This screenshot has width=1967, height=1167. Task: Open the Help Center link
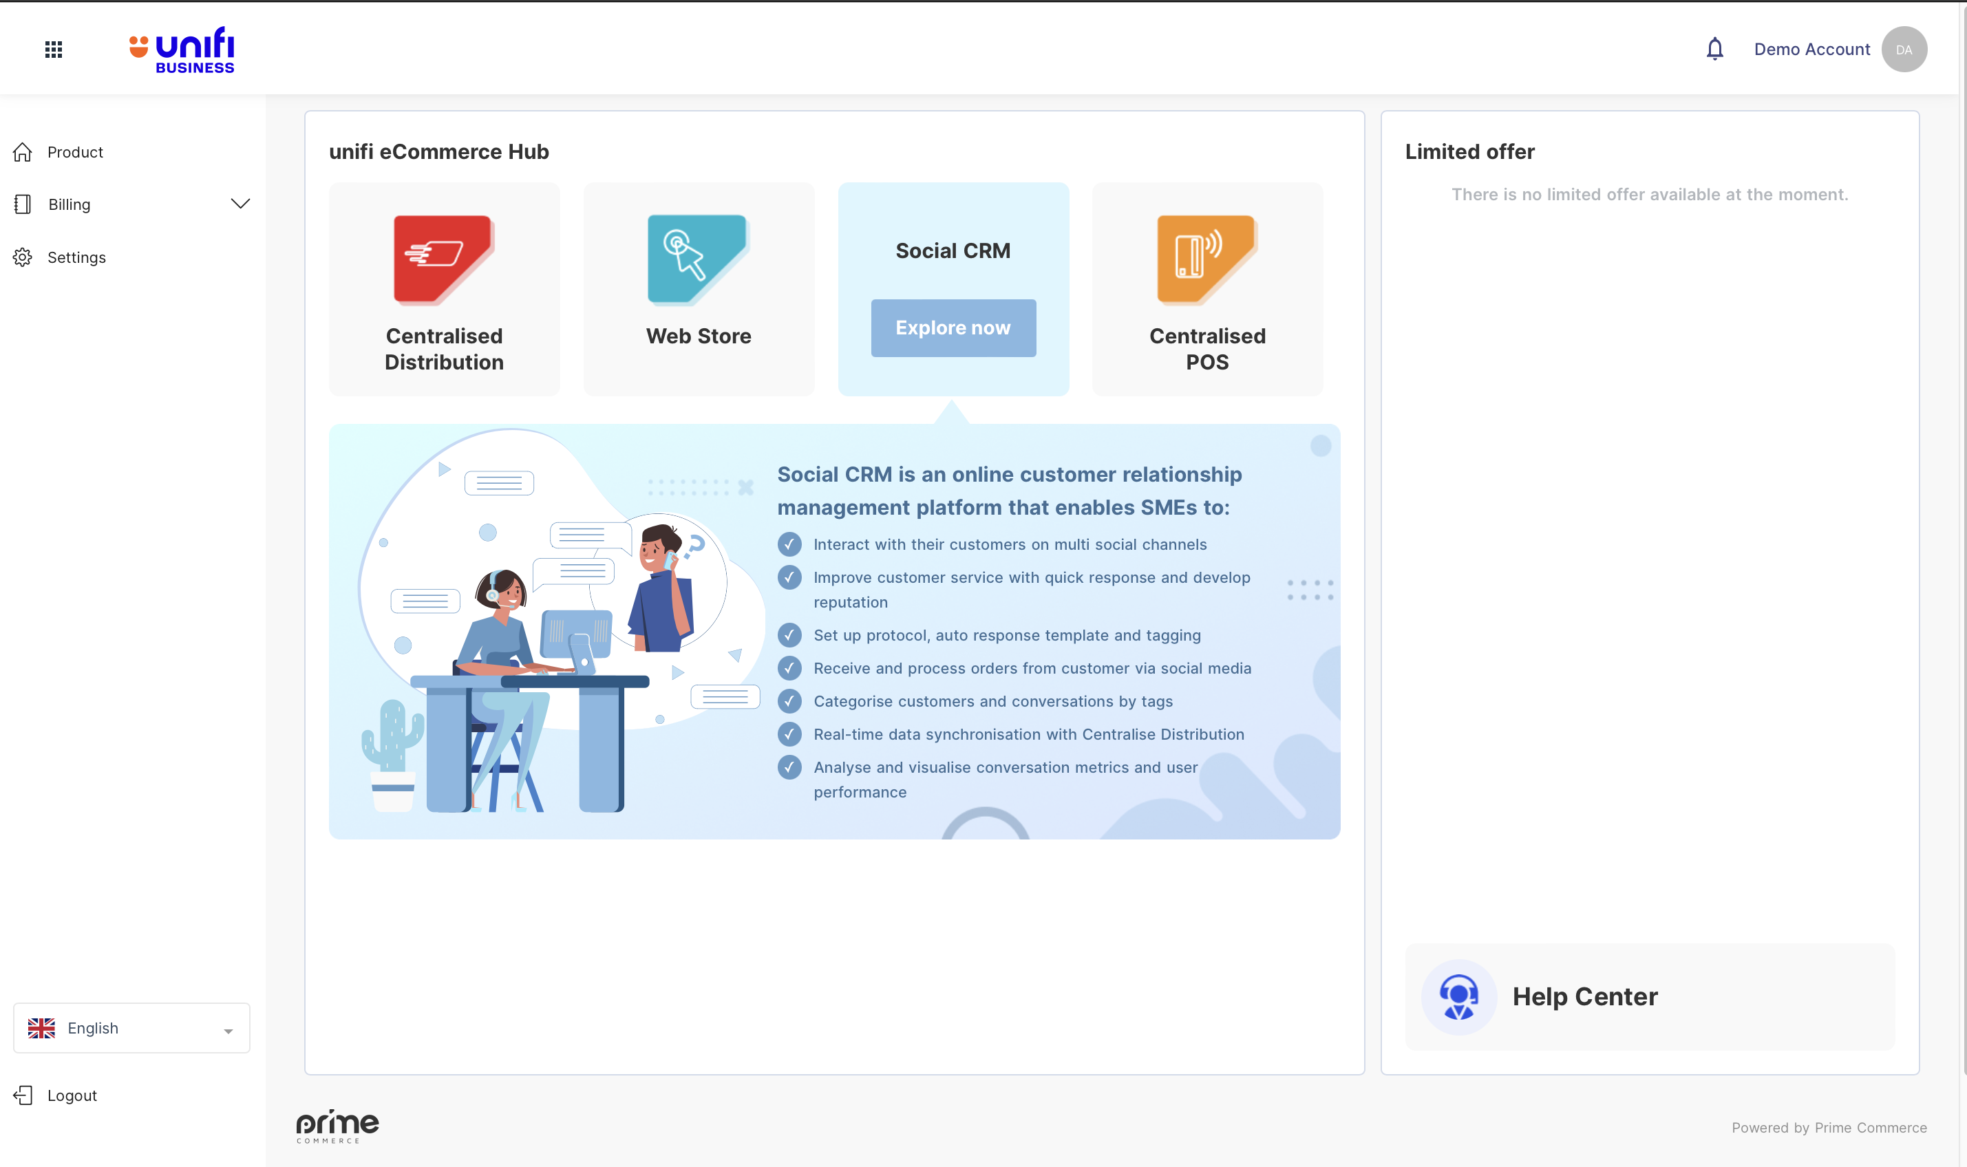[x=1585, y=996]
